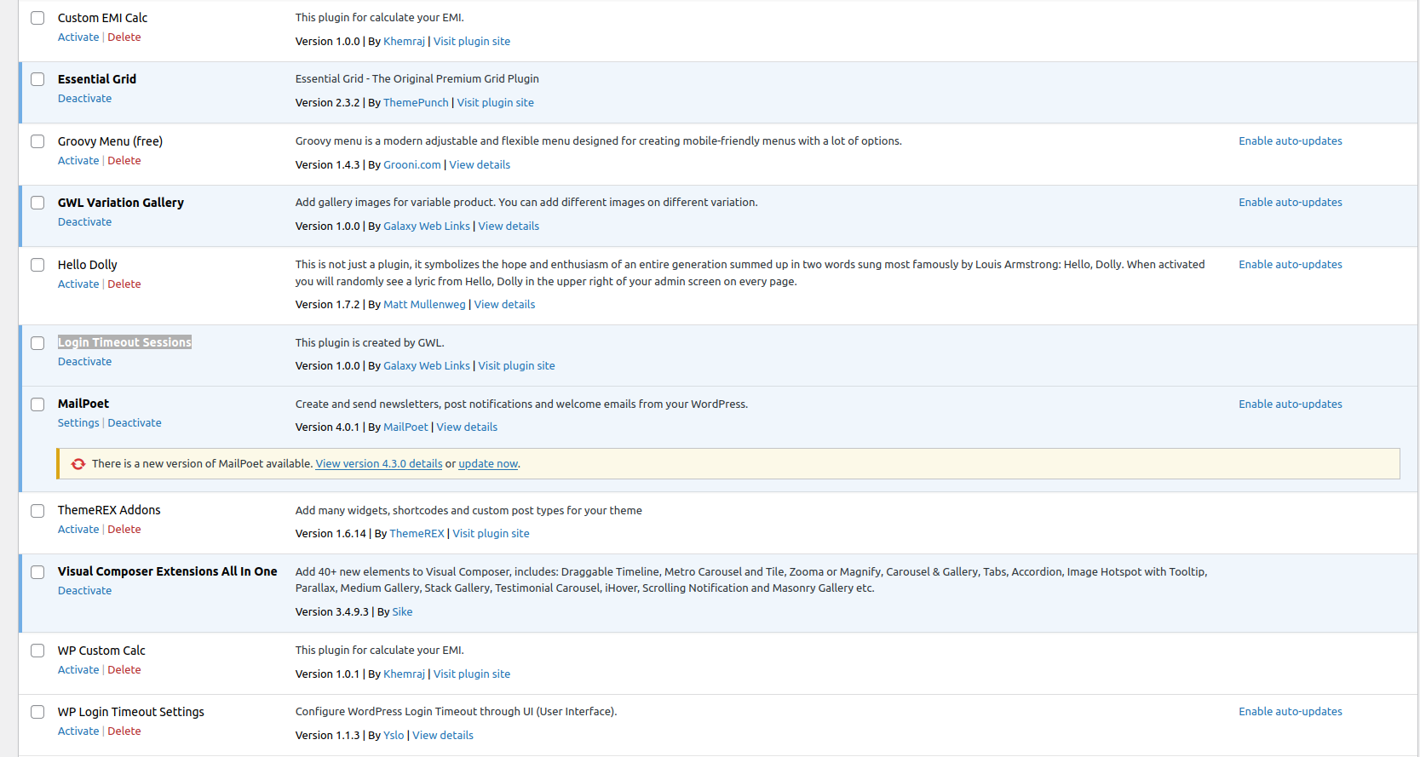Enable auto-updates for Groovy Menu
Image resolution: width=1420 pixels, height=757 pixels.
click(x=1291, y=141)
